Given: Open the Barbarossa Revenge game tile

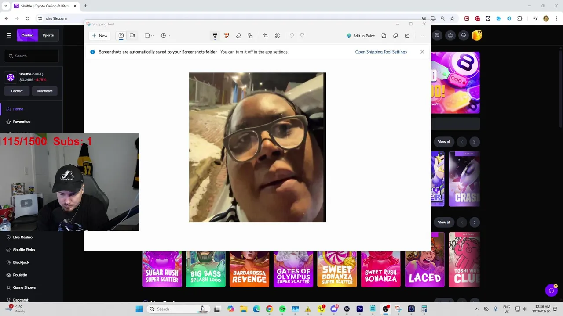Looking at the screenshot, I should coord(249,269).
